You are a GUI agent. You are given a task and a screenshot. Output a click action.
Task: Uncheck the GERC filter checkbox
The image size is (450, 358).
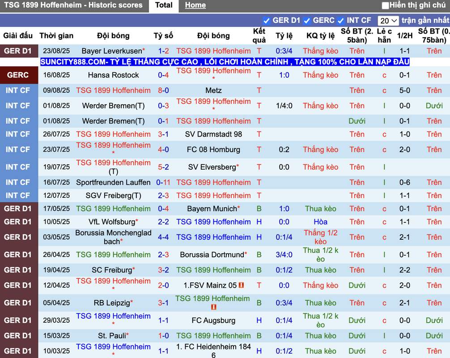pos(307,21)
